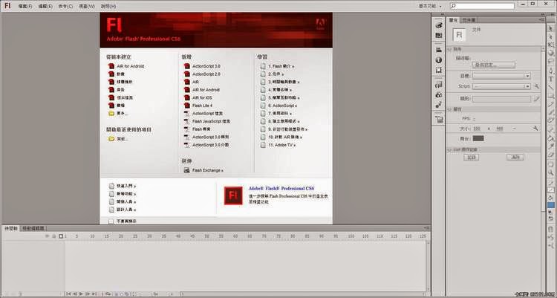Open the Components panel icon in dock
Screen dimensions: 557x298
(x=439, y=94)
